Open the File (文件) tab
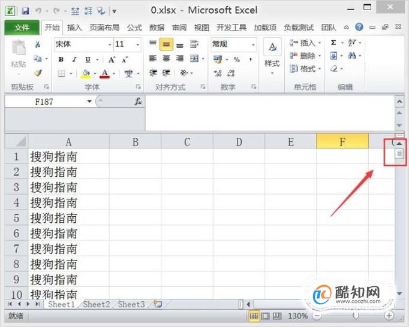409x327 pixels. coord(22,28)
